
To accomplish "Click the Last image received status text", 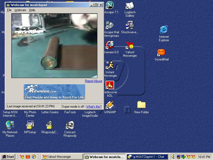I will click(31, 106).
